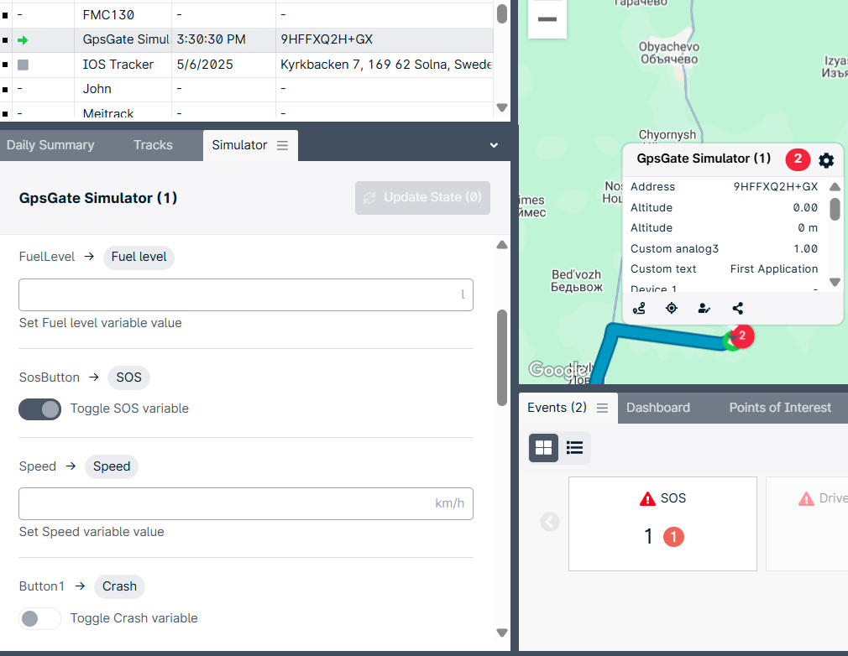Click map popup scroll up arrow
The height and width of the screenshot is (656, 848).
835,187
